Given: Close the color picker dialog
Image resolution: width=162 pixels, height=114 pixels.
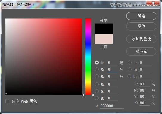Looking at the screenshot, I should 153,3.
